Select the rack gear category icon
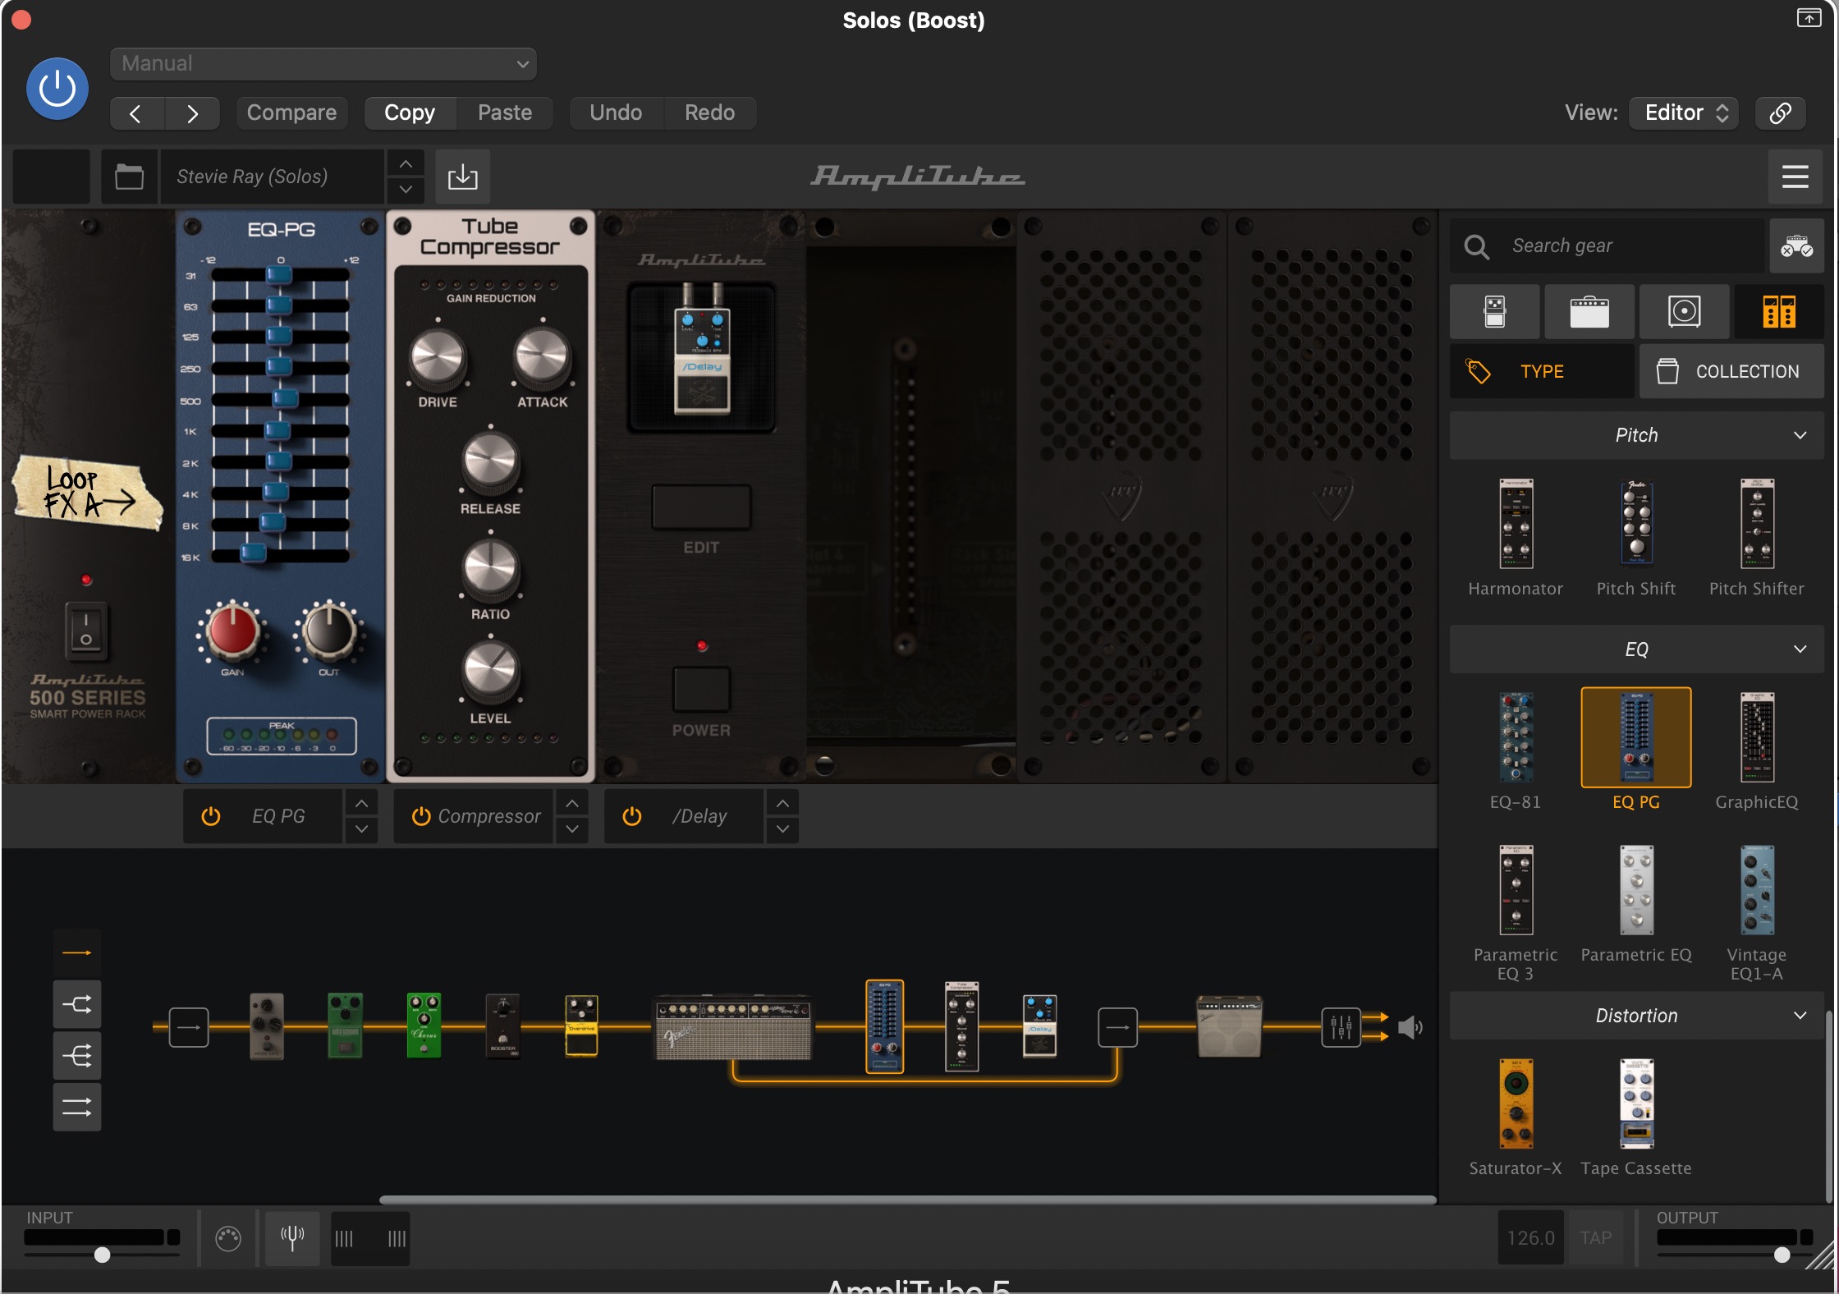 (x=1778, y=311)
